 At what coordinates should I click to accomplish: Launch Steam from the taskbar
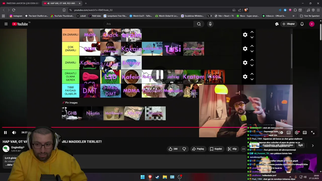click(157, 177)
